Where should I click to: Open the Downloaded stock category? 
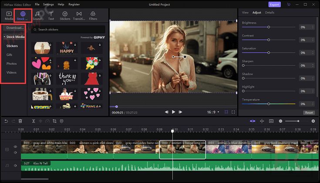pyautogui.click(x=14, y=28)
